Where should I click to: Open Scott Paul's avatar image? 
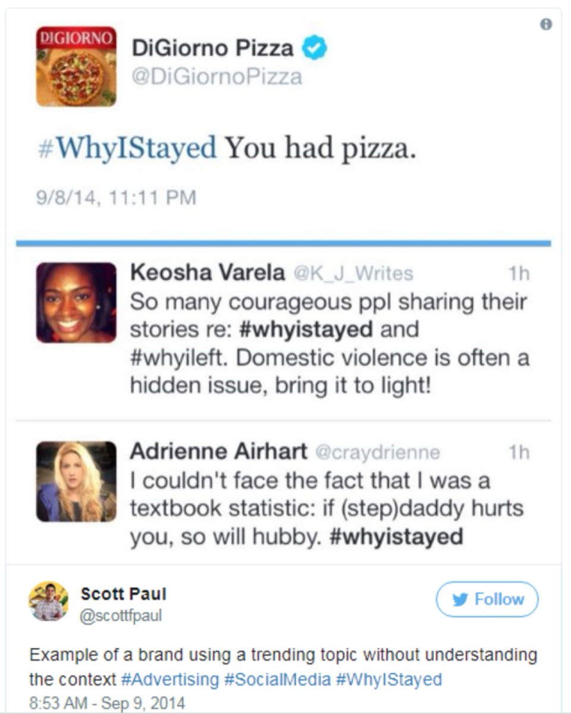tap(49, 601)
